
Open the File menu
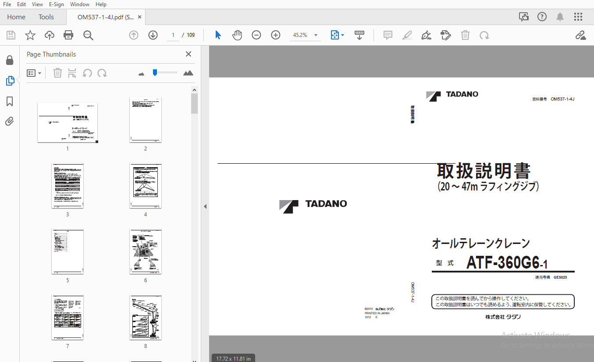tap(7, 4)
